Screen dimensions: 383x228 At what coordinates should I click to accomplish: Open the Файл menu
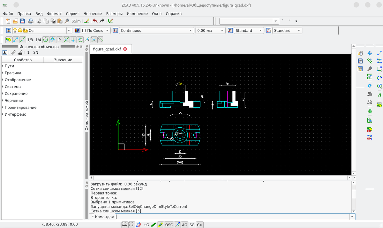pyautogui.click(x=8, y=14)
